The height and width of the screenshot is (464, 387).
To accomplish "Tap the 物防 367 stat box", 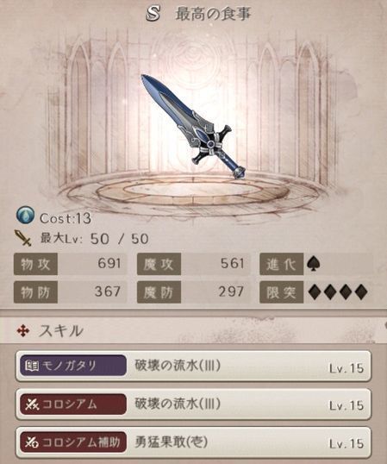I will coord(71,292).
